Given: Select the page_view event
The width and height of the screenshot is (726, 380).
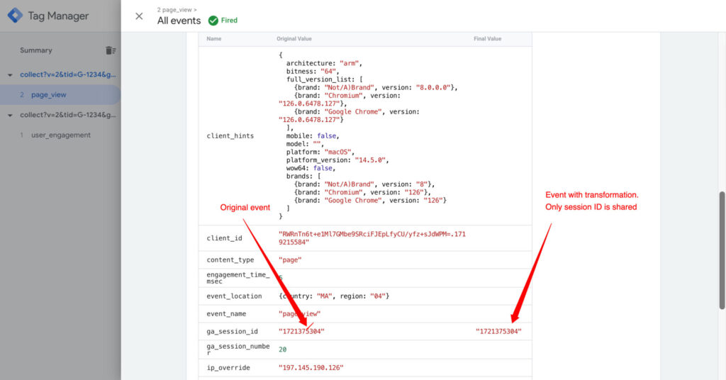Looking at the screenshot, I should (x=49, y=94).
